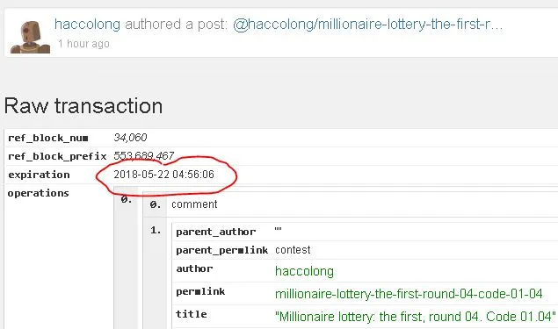Click the comment operation type row
The image size is (558, 329).
click(x=351, y=204)
